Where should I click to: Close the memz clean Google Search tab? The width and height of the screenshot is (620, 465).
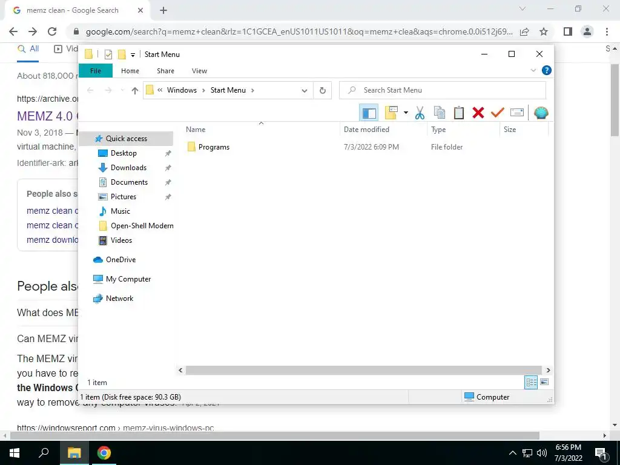pyautogui.click(x=140, y=11)
